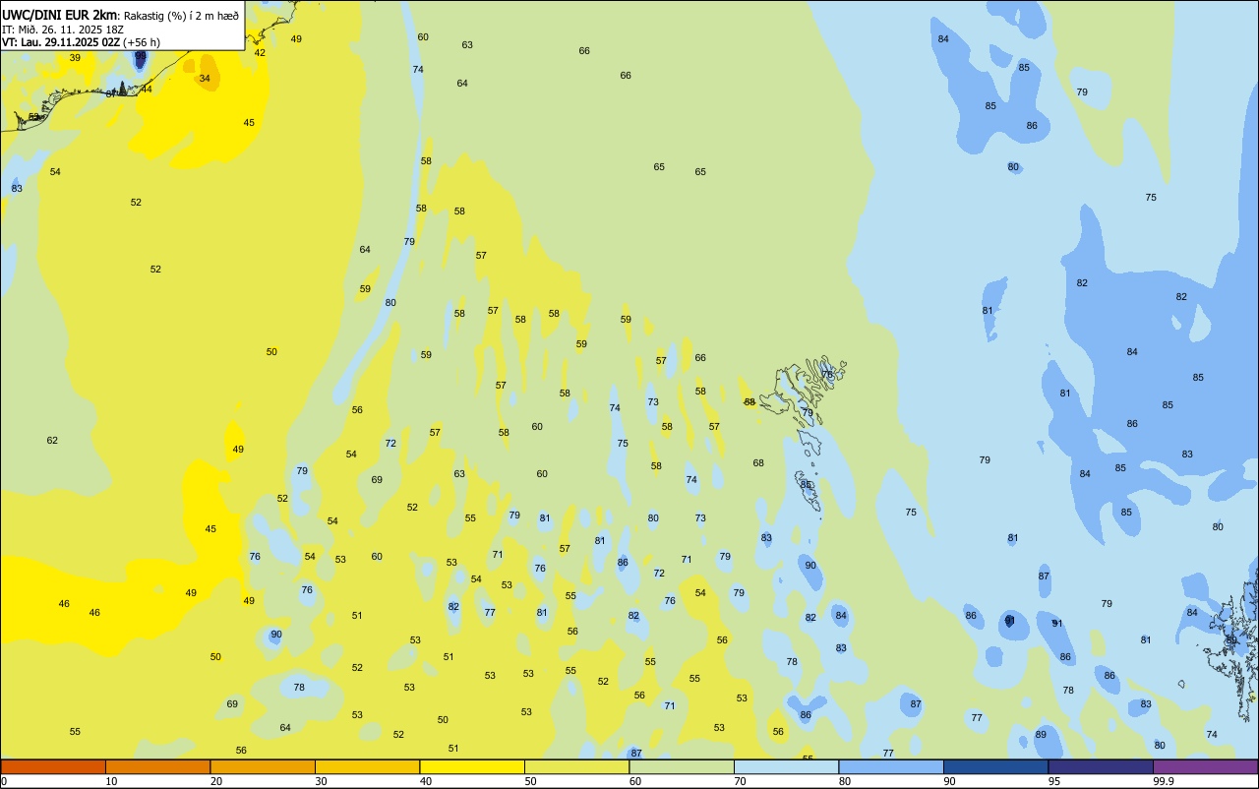This screenshot has width=1259, height=789.
Task: Click the map value '34' in orange patch
Action: tap(205, 78)
